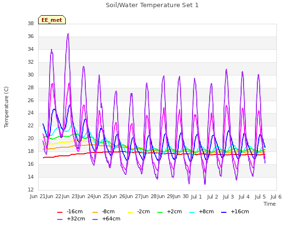Click the +64cm peak near 36 on Jun 22
The width and height of the screenshot is (305, 228).
coord(68,34)
